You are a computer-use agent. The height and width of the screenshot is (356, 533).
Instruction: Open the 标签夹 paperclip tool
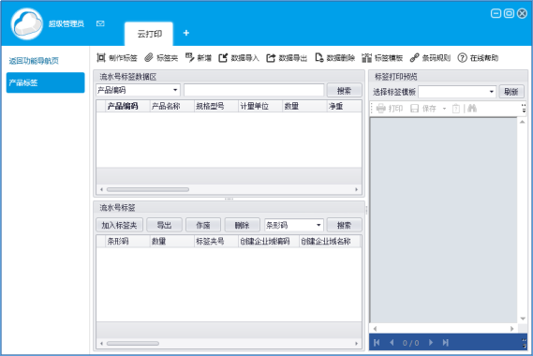(x=161, y=58)
